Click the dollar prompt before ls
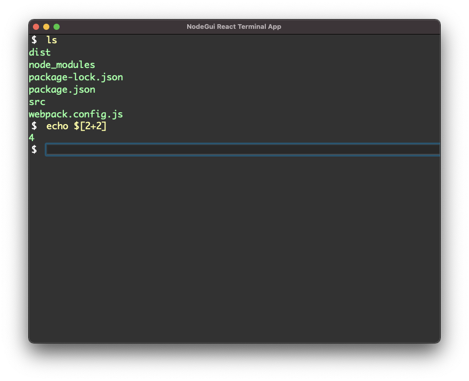The width and height of the screenshot is (469, 381). pyautogui.click(x=34, y=40)
